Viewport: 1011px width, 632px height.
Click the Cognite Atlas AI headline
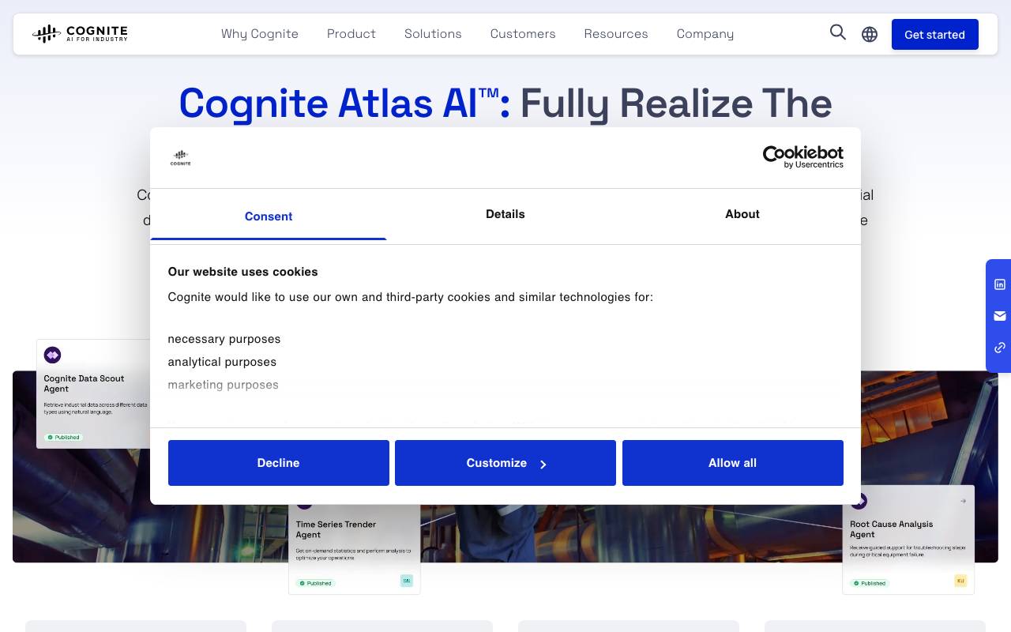pos(505,103)
